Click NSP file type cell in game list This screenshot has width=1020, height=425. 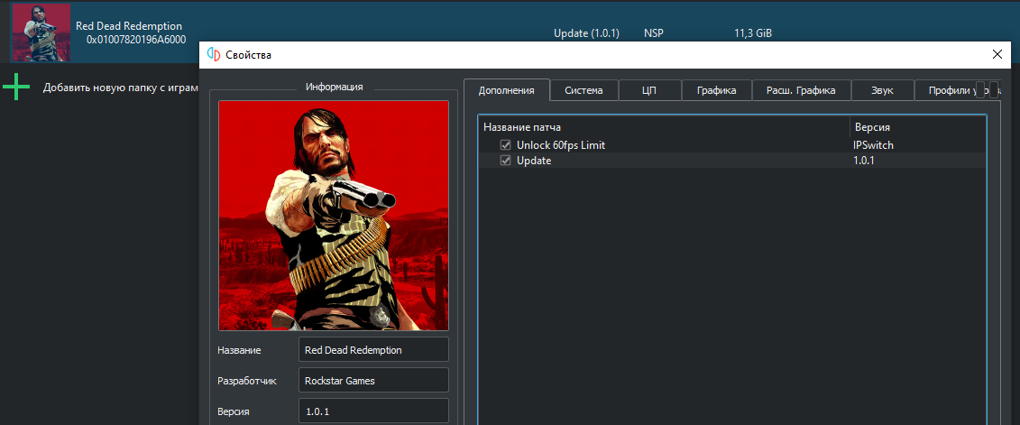(x=654, y=32)
